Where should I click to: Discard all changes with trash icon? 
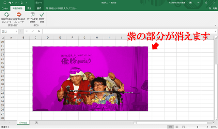[x=32, y=18]
